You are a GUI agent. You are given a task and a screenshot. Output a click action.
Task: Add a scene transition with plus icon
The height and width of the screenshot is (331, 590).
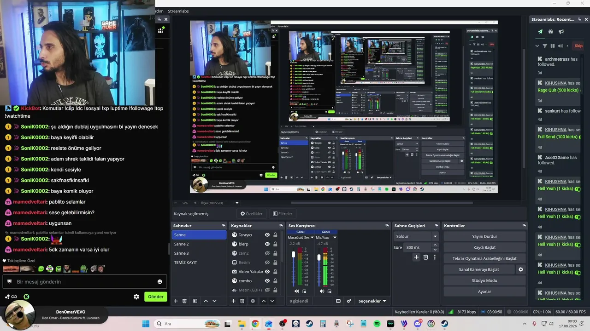416,257
